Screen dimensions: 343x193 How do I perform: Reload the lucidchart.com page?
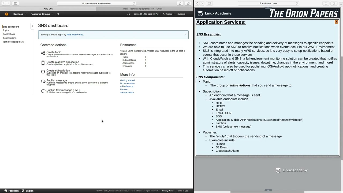297,3
